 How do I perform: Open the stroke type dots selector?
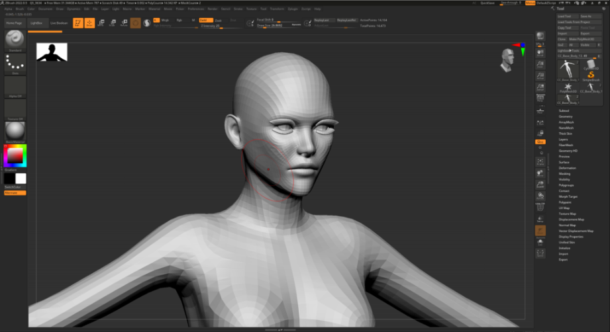click(x=15, y=63)
